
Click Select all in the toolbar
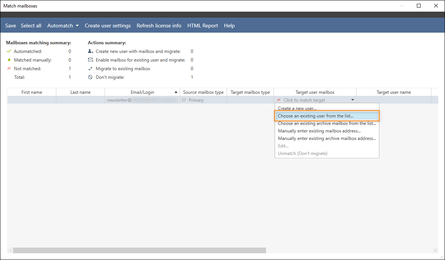pos(31,26)
